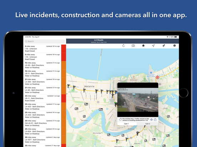
Task: Tap the Wi-Fi indicator in the status bar
Action: pyautogui.click(x=167, y=37)
